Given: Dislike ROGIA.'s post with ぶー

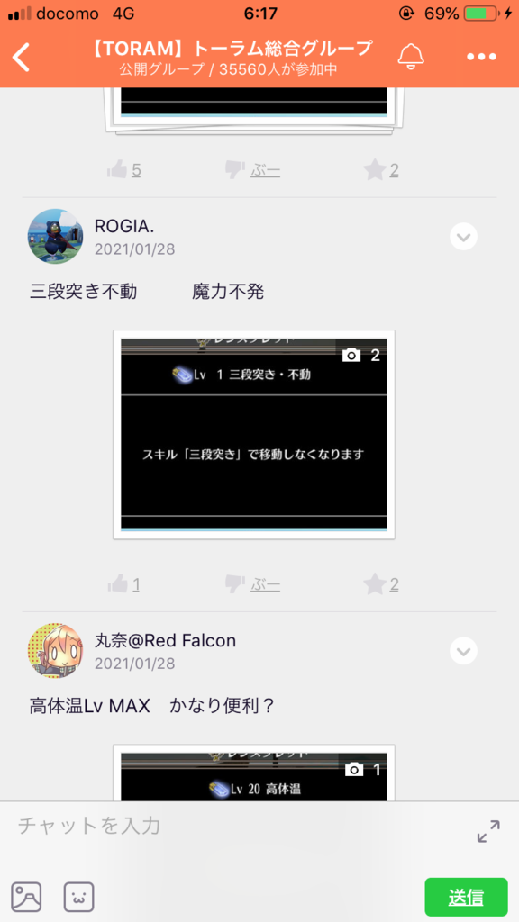Looking at the screenshot, I should point(253,584).
